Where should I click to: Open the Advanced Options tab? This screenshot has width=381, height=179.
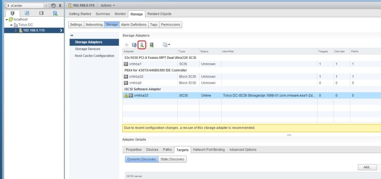243,150
